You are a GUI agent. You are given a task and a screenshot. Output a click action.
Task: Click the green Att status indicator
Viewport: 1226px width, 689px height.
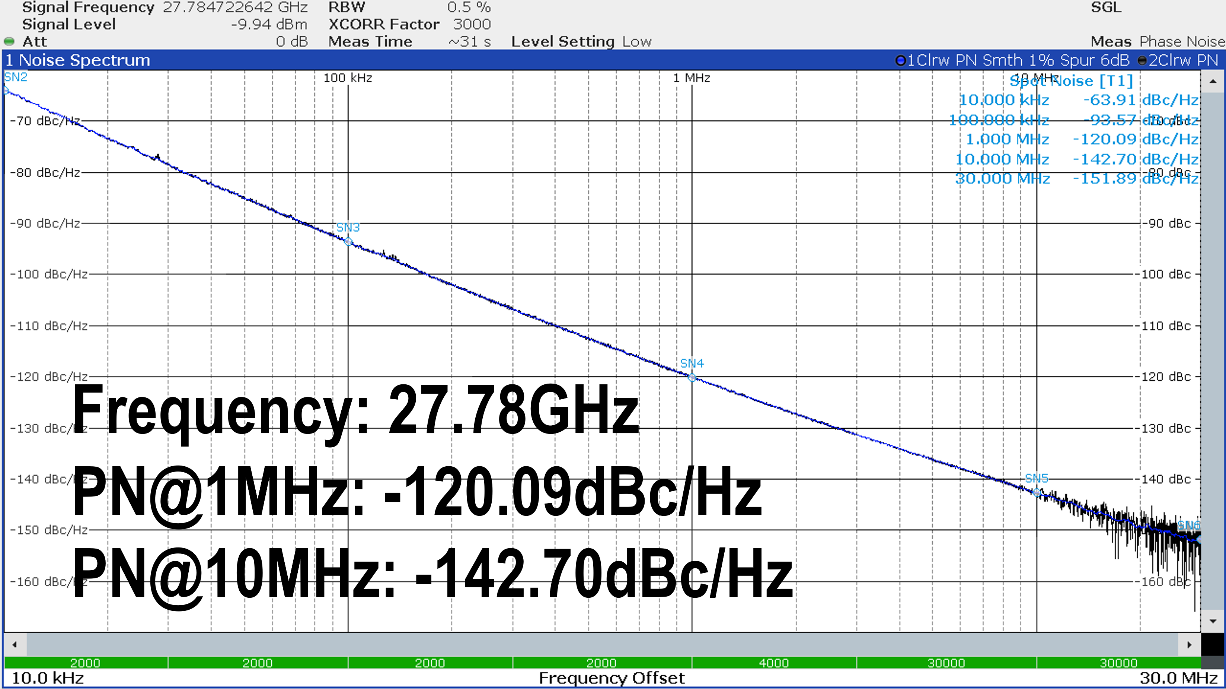coord(9,41)
